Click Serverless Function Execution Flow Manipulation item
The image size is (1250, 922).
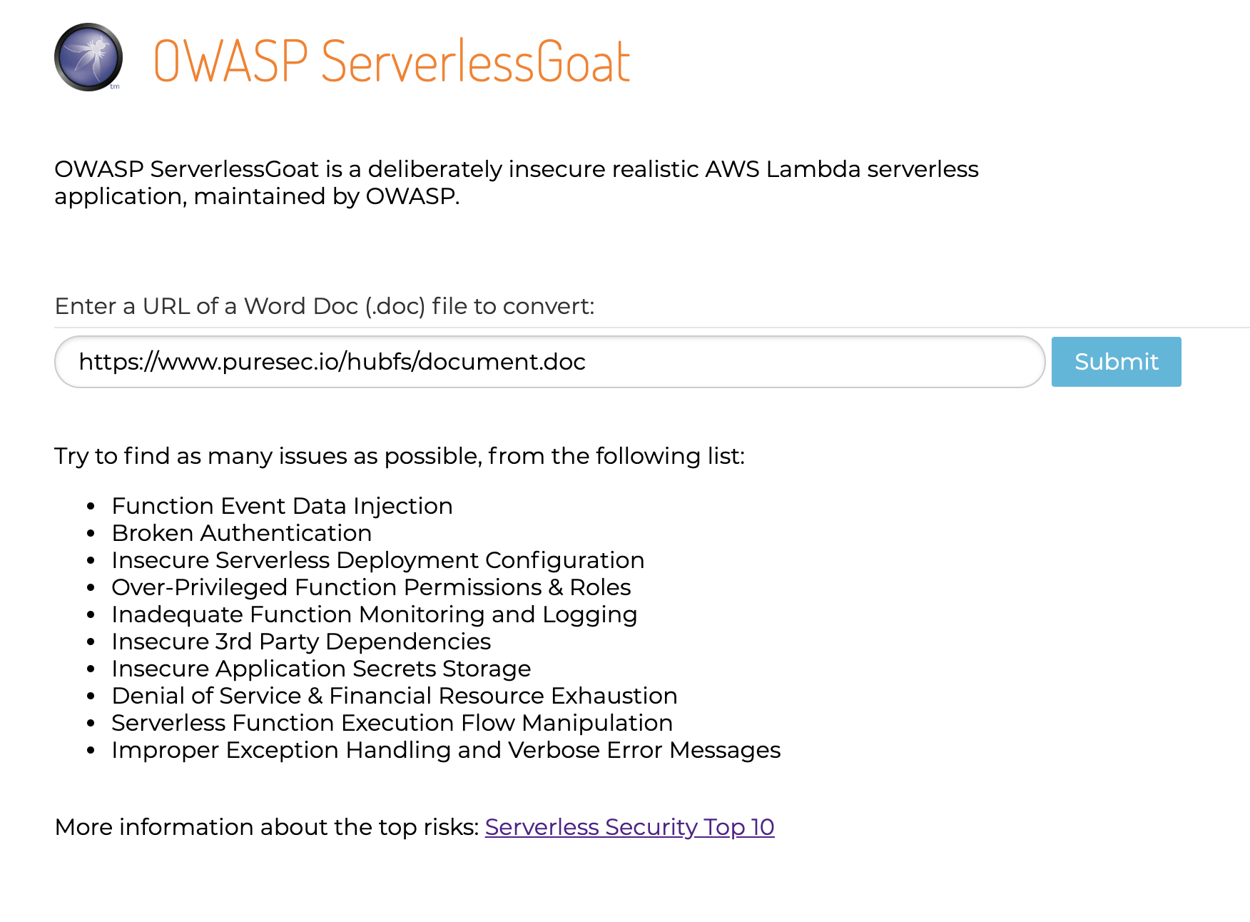(x=392, y=723)
